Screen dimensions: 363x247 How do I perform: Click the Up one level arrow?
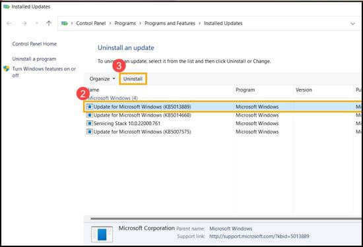[x=49, y=23]
